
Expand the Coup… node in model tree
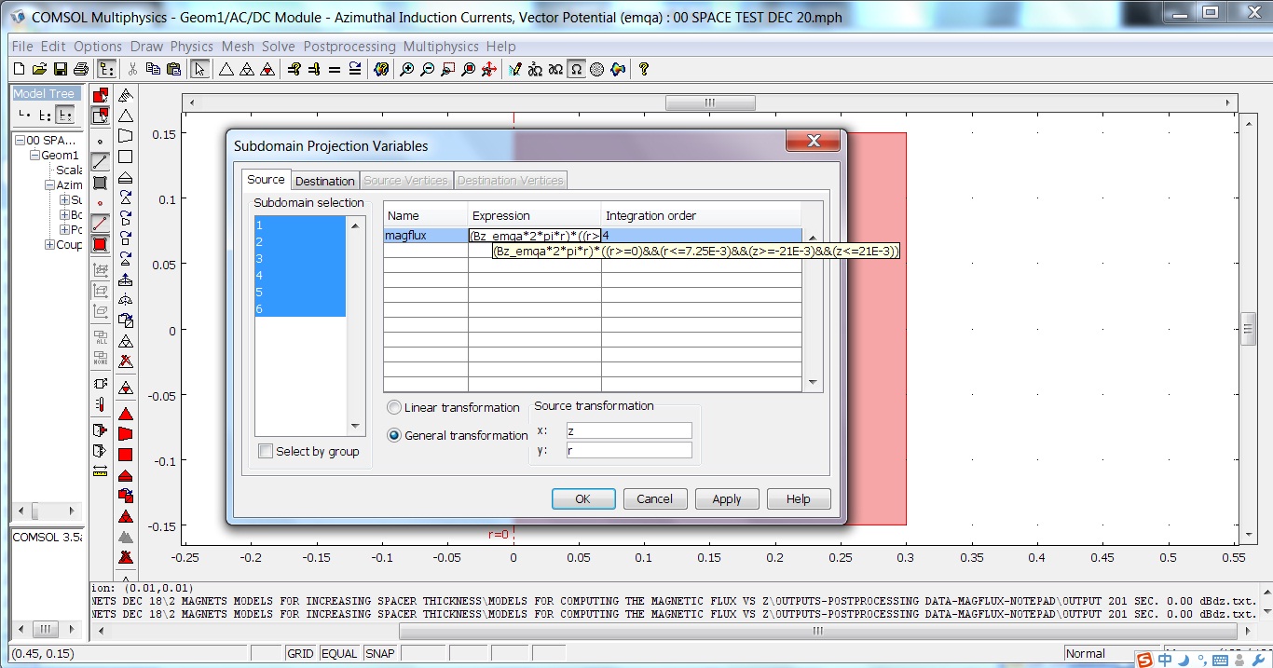coord(49,245)
